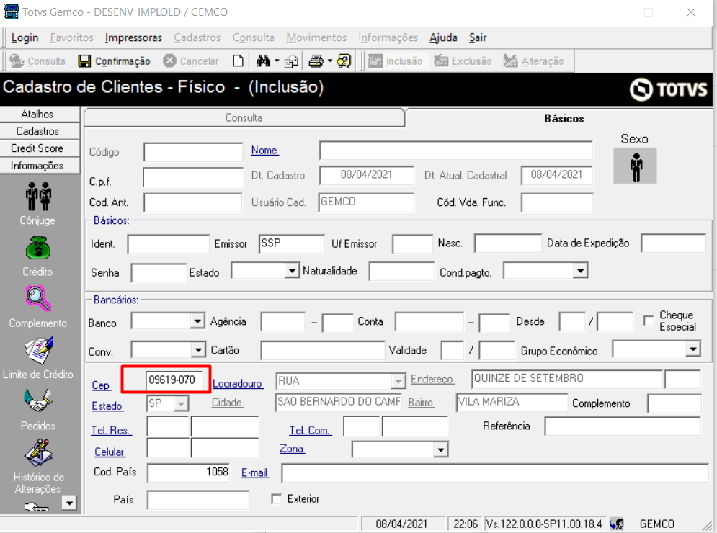
Task: Open the Sair menu
Action: click(478, 38)
